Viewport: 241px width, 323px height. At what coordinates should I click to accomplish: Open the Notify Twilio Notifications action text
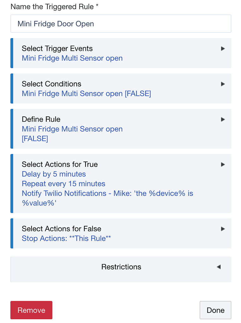tap(107, 193)
